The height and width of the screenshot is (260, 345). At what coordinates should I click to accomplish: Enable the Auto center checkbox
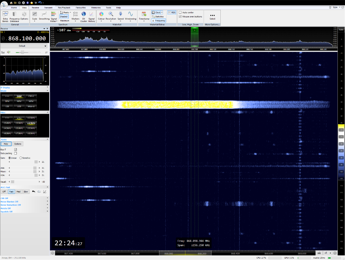180,12
